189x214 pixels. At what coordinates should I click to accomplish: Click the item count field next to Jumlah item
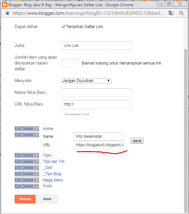(x=70, y=63)
